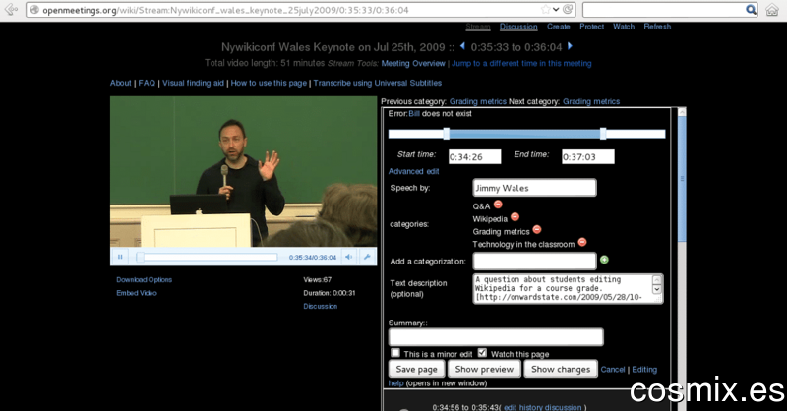Click the End time field
Image resolution: width=787 pixels, height=411 pixels.
[x=587, y=156]
